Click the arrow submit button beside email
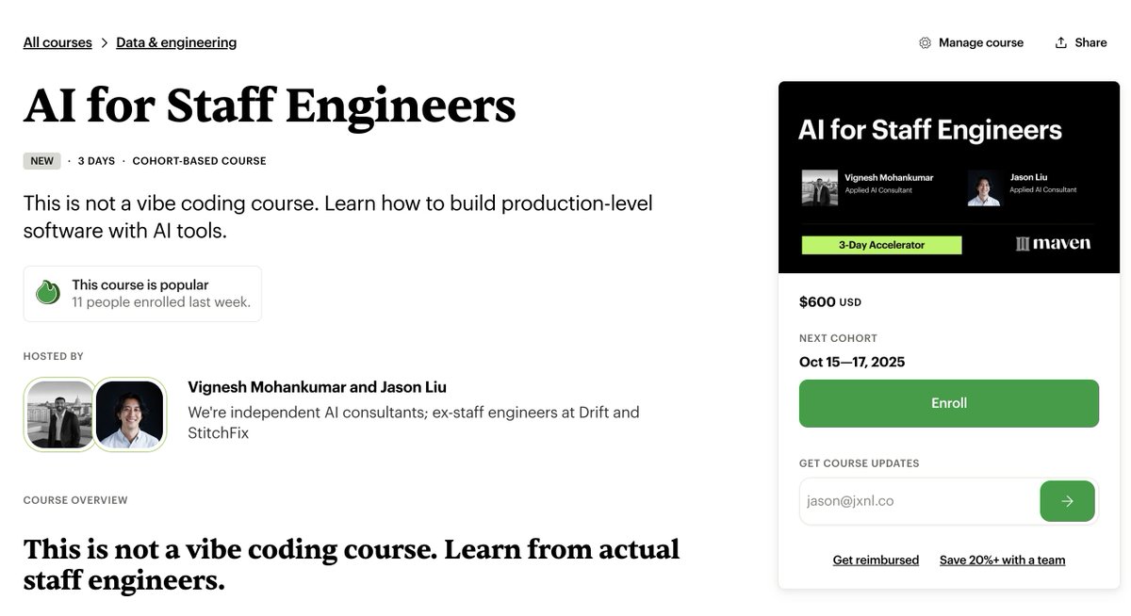The height and width of the screenshot is (616, 1131). pos(1067,501)
